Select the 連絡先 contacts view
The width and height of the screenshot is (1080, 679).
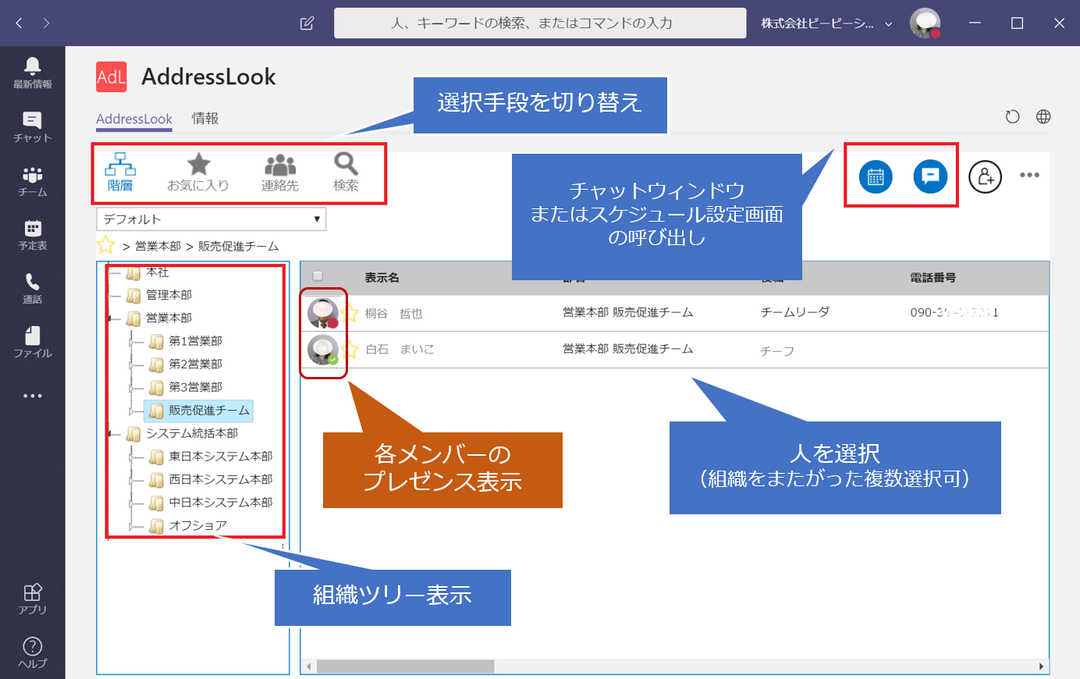point(280,172)
